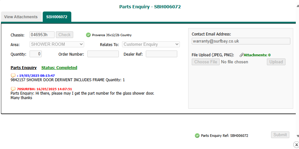Click the Contact Email Address field
Viewport: 299px width, 149px height.
(241, 41)
